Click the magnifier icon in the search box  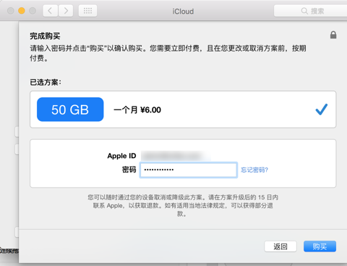pos(304,11)
